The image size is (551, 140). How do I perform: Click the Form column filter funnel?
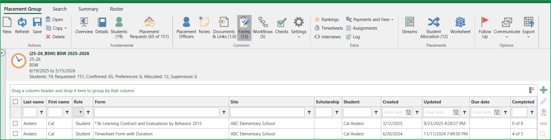[224, 112]
